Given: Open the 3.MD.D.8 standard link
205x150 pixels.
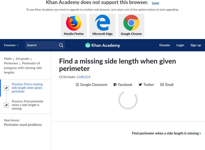Looking at the screenshot, I should point(83,77).
